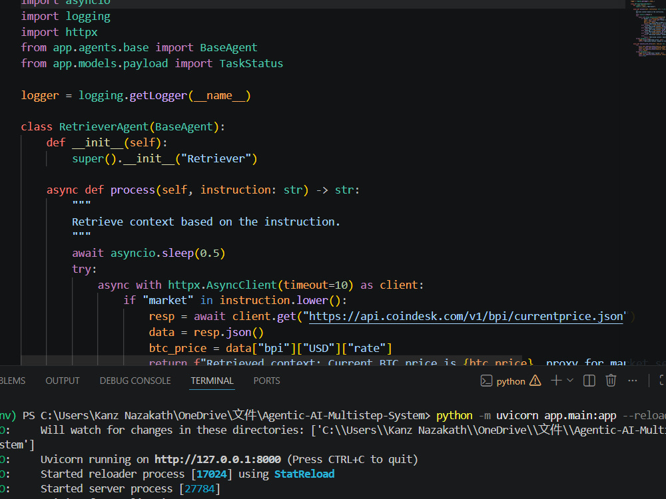The width and height of the screenshot is (666, 499).
Task: Create a new terminal with plus icon
Action: point(556,381)
